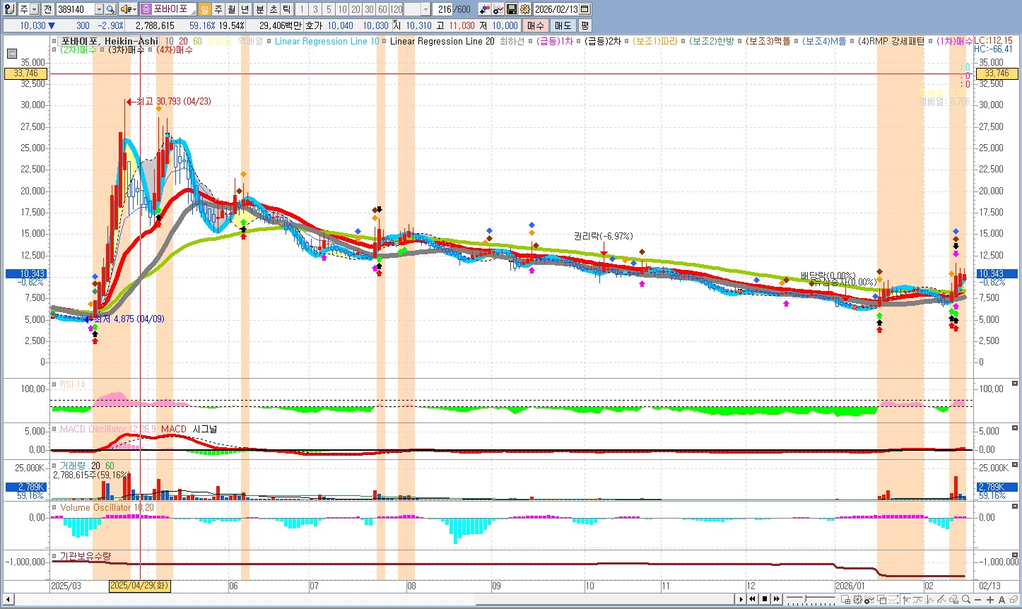Save chart with the floppy disk icon
The image size is (1022, 609).
pyautogui.click(x=512, y=9)
